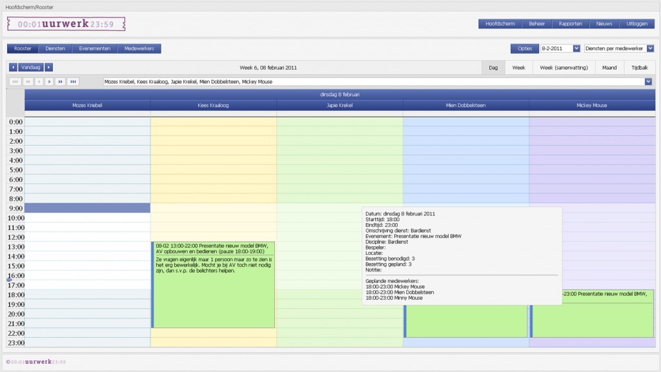
Task: Switch to Dag view tab
Action: click(x=493, y=68)
